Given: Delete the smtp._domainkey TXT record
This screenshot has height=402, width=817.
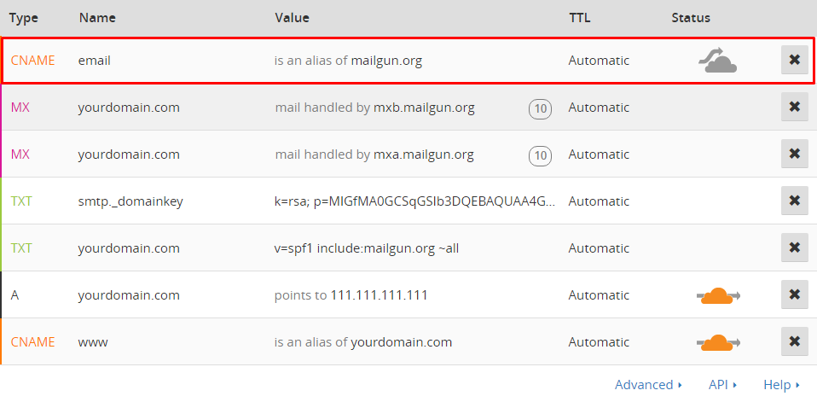Looking at the screenshot, I should point(795,201).
